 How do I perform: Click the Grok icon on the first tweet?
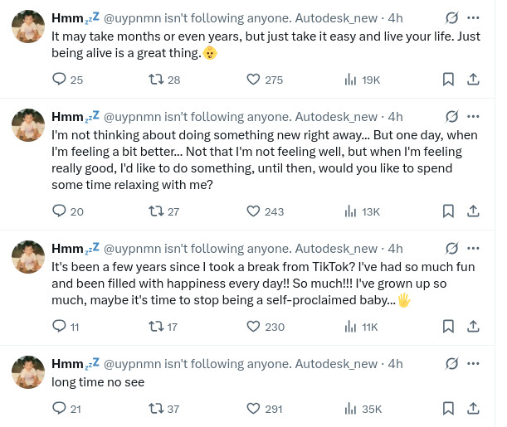[452, 17]
